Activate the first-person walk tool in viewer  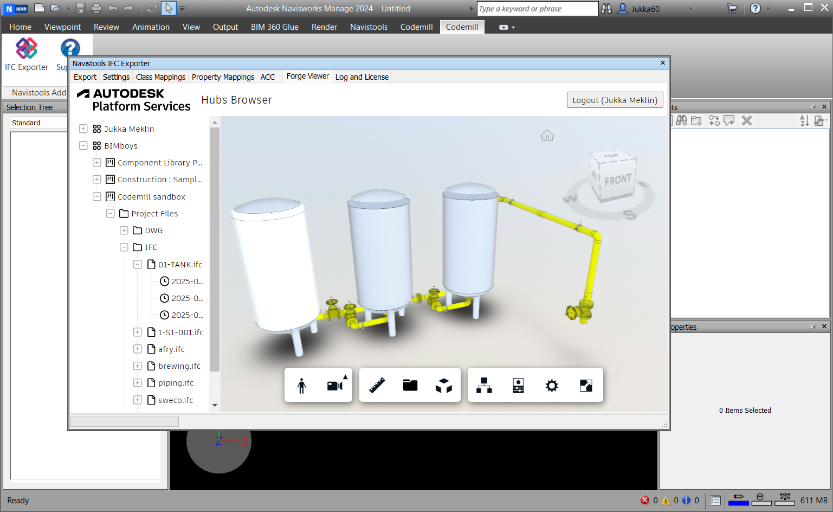click(302, 386)
